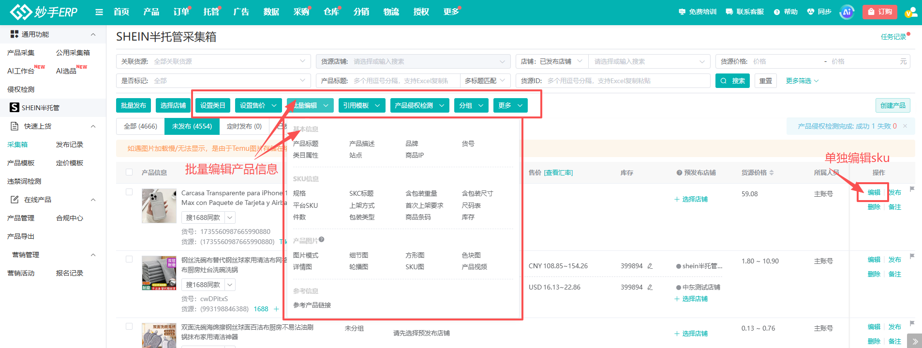Choose SKC标题 in the batch edit menu
This screenshot has height=348, width=922.
tap(361, 193)
